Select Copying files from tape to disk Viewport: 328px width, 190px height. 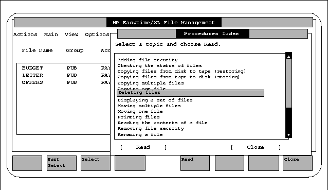(178, 77)
